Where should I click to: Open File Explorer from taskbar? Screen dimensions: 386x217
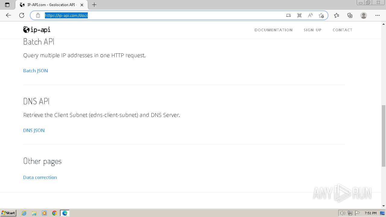click(x=34, y=213)
